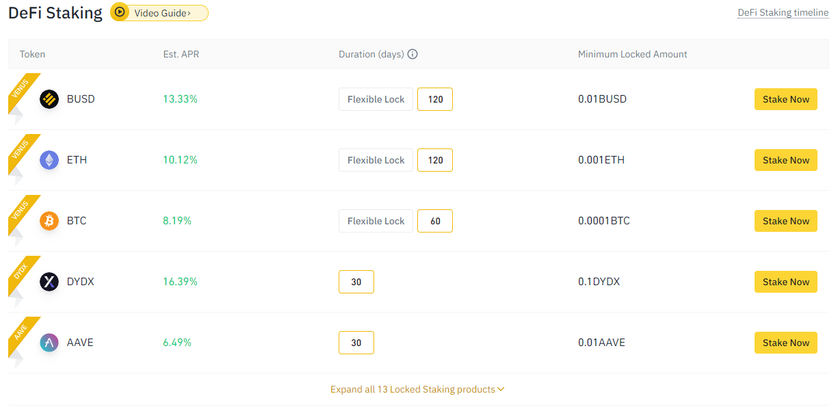Click the BUSD token icon
Viewport: 838px width, 409px height.
49,99
